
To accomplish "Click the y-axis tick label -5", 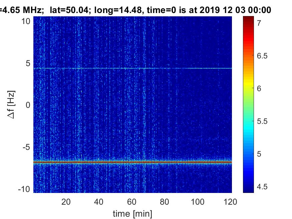I will tap(26, 147).
